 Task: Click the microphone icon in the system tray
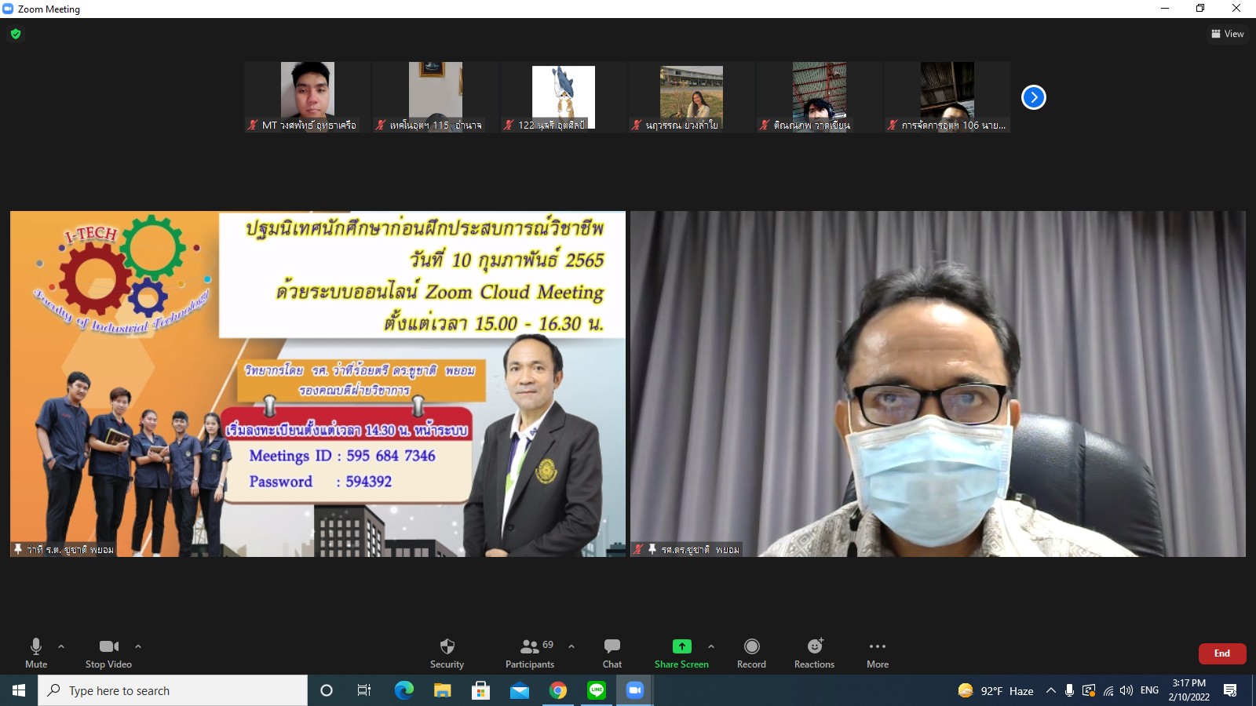click(1069, 690)
